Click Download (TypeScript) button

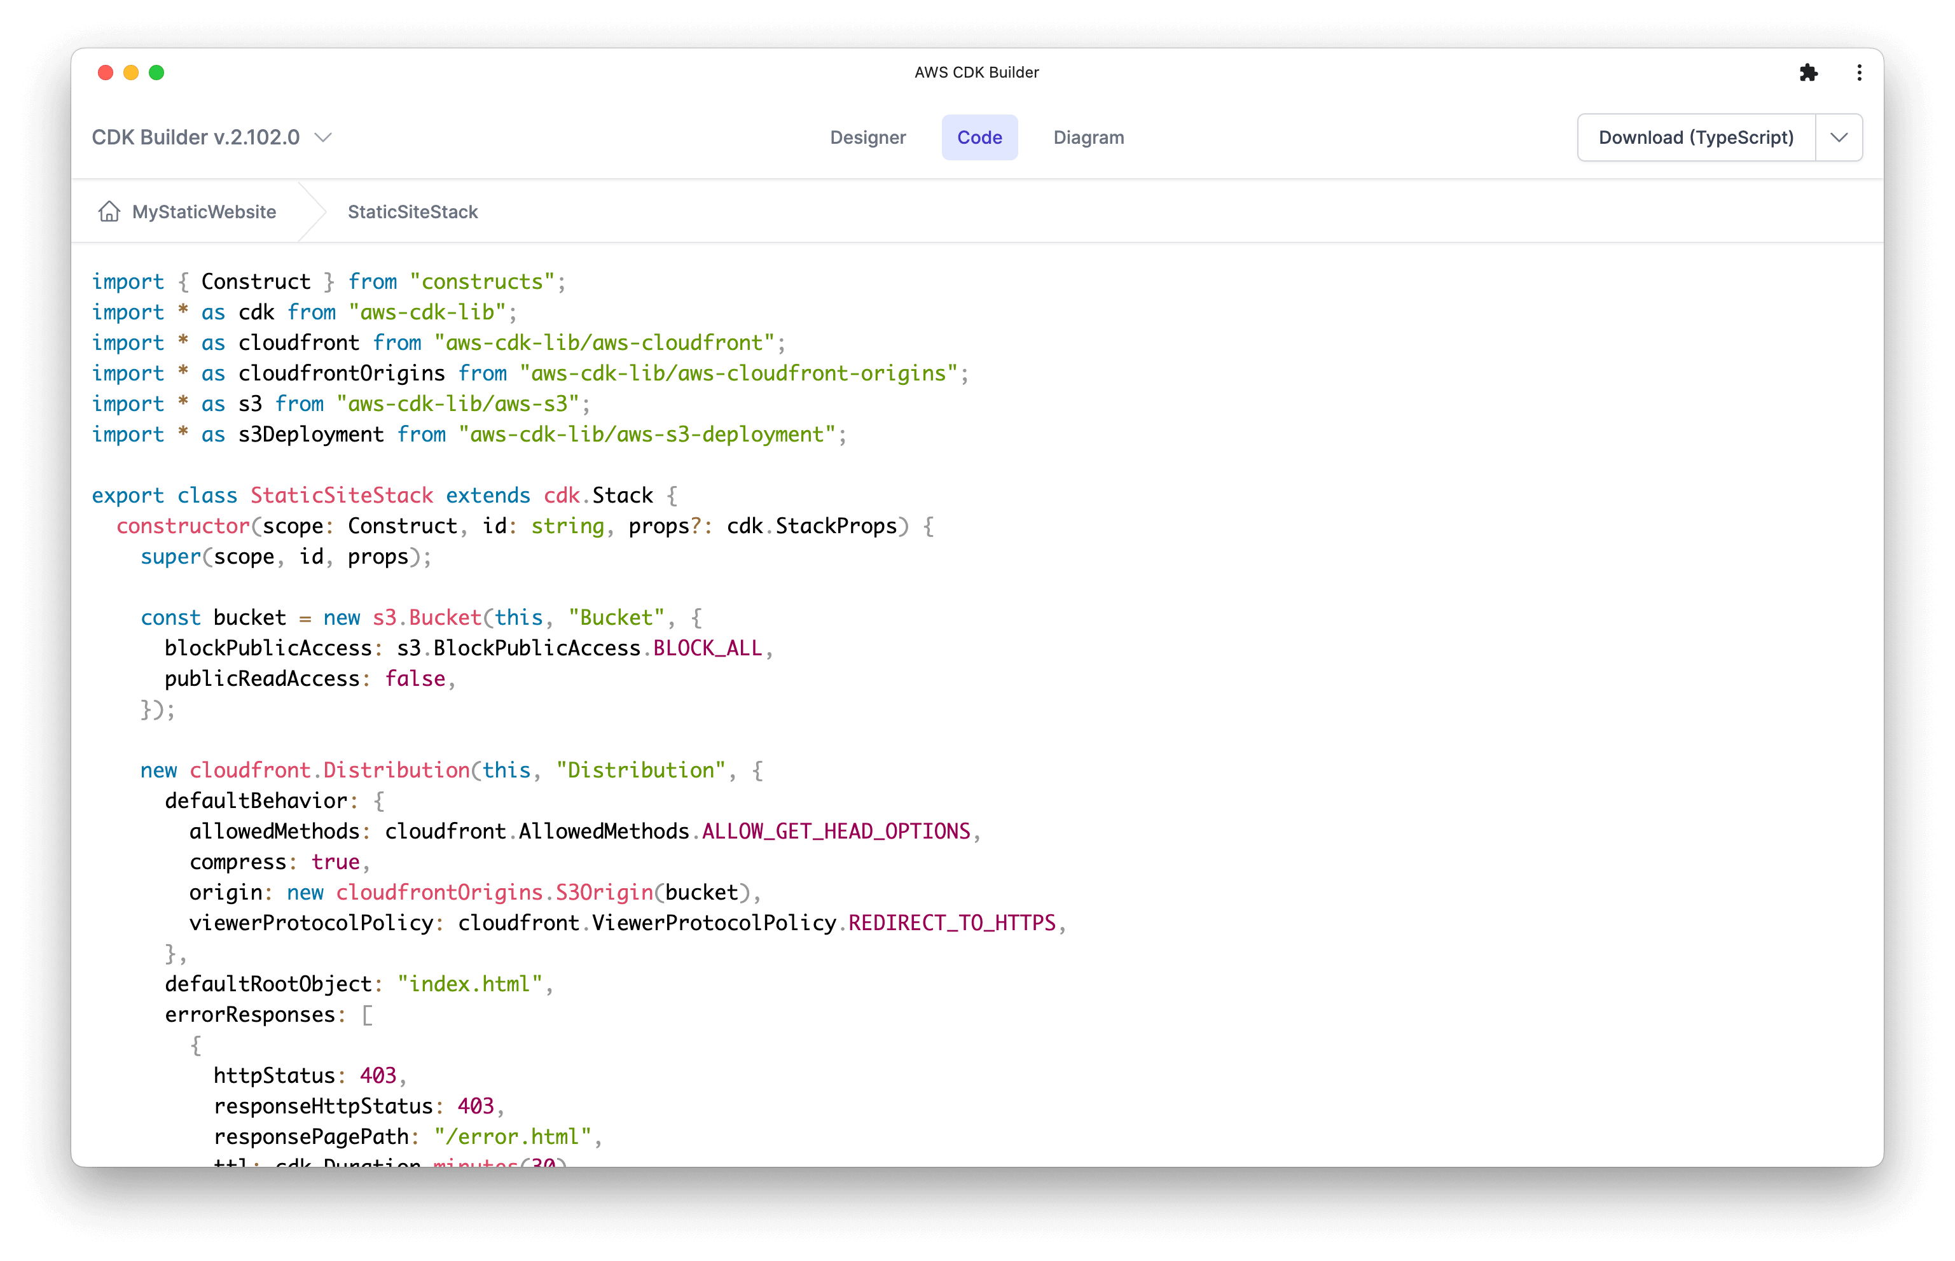pos(1696,137)
